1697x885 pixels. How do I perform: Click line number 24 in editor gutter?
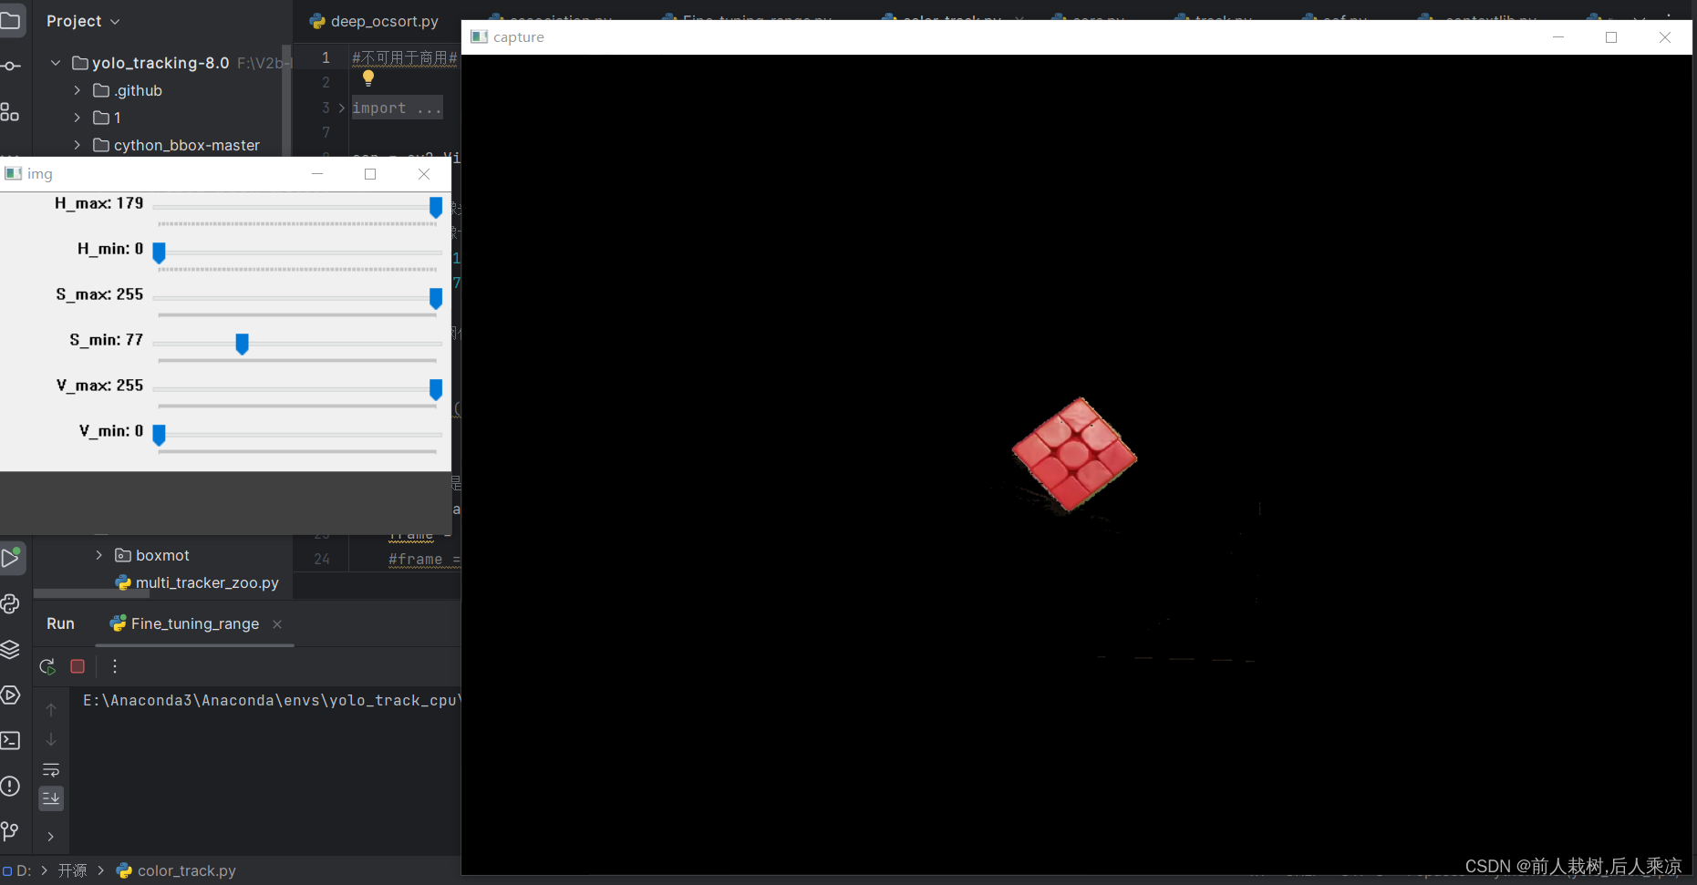coord(322,559)
